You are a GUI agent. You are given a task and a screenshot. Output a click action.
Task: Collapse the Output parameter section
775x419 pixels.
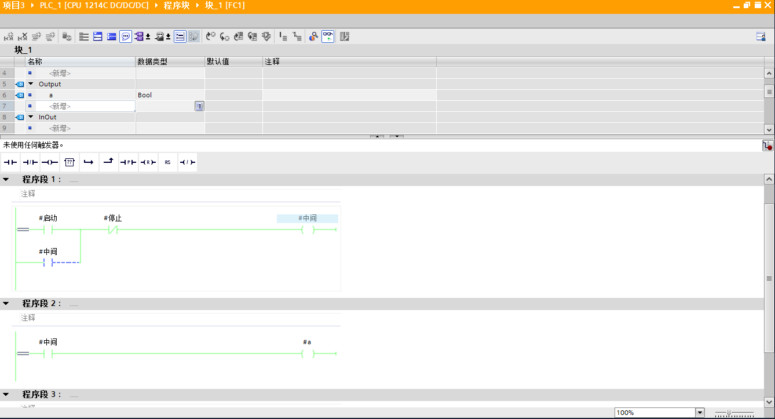pos(31,84)
